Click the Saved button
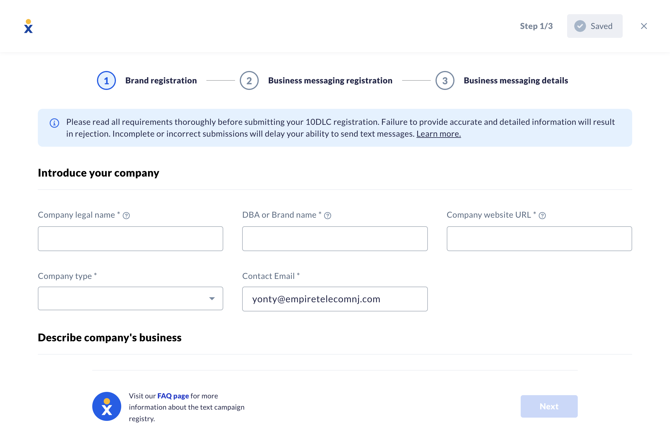The image size is (670, 433). click(595, 26)
